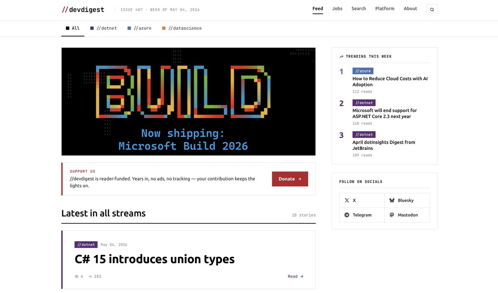Open the Platform nav item
This screenshot has width=498, height=293.
pyautogui.click(x=385, y=9)
